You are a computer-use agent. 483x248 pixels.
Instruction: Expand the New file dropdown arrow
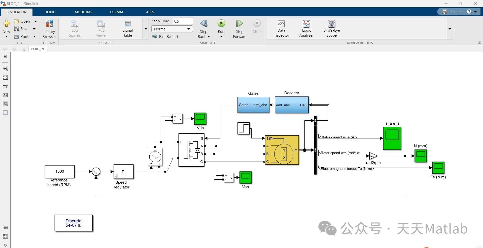click(x=6, y=36)
